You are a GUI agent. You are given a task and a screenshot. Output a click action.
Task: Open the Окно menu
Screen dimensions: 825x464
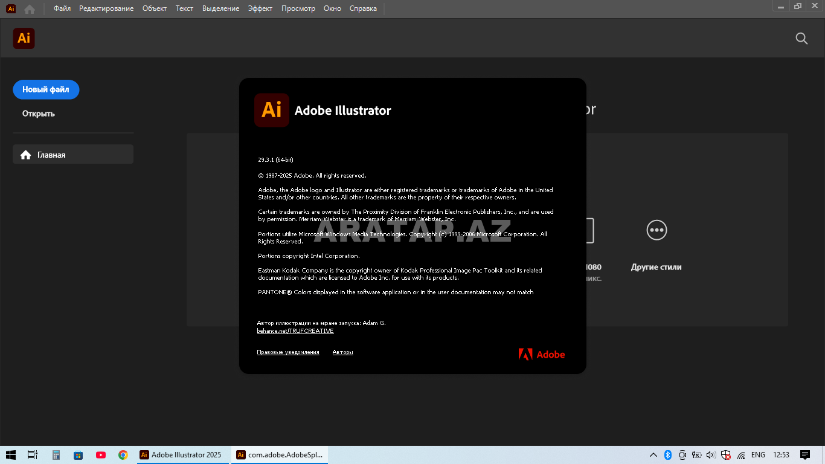[x=332, y=8]
